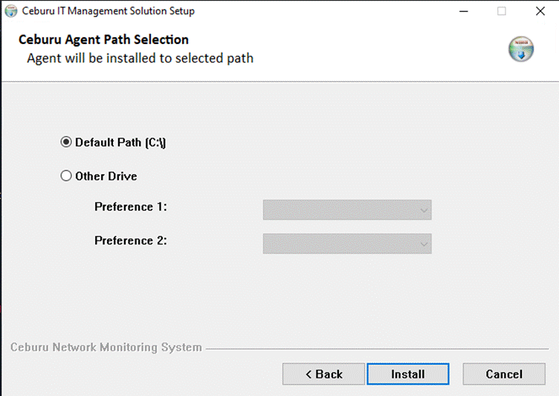Open the Preference 2 dropdown
Screen dimensions: 559x396
coord(347,243)
